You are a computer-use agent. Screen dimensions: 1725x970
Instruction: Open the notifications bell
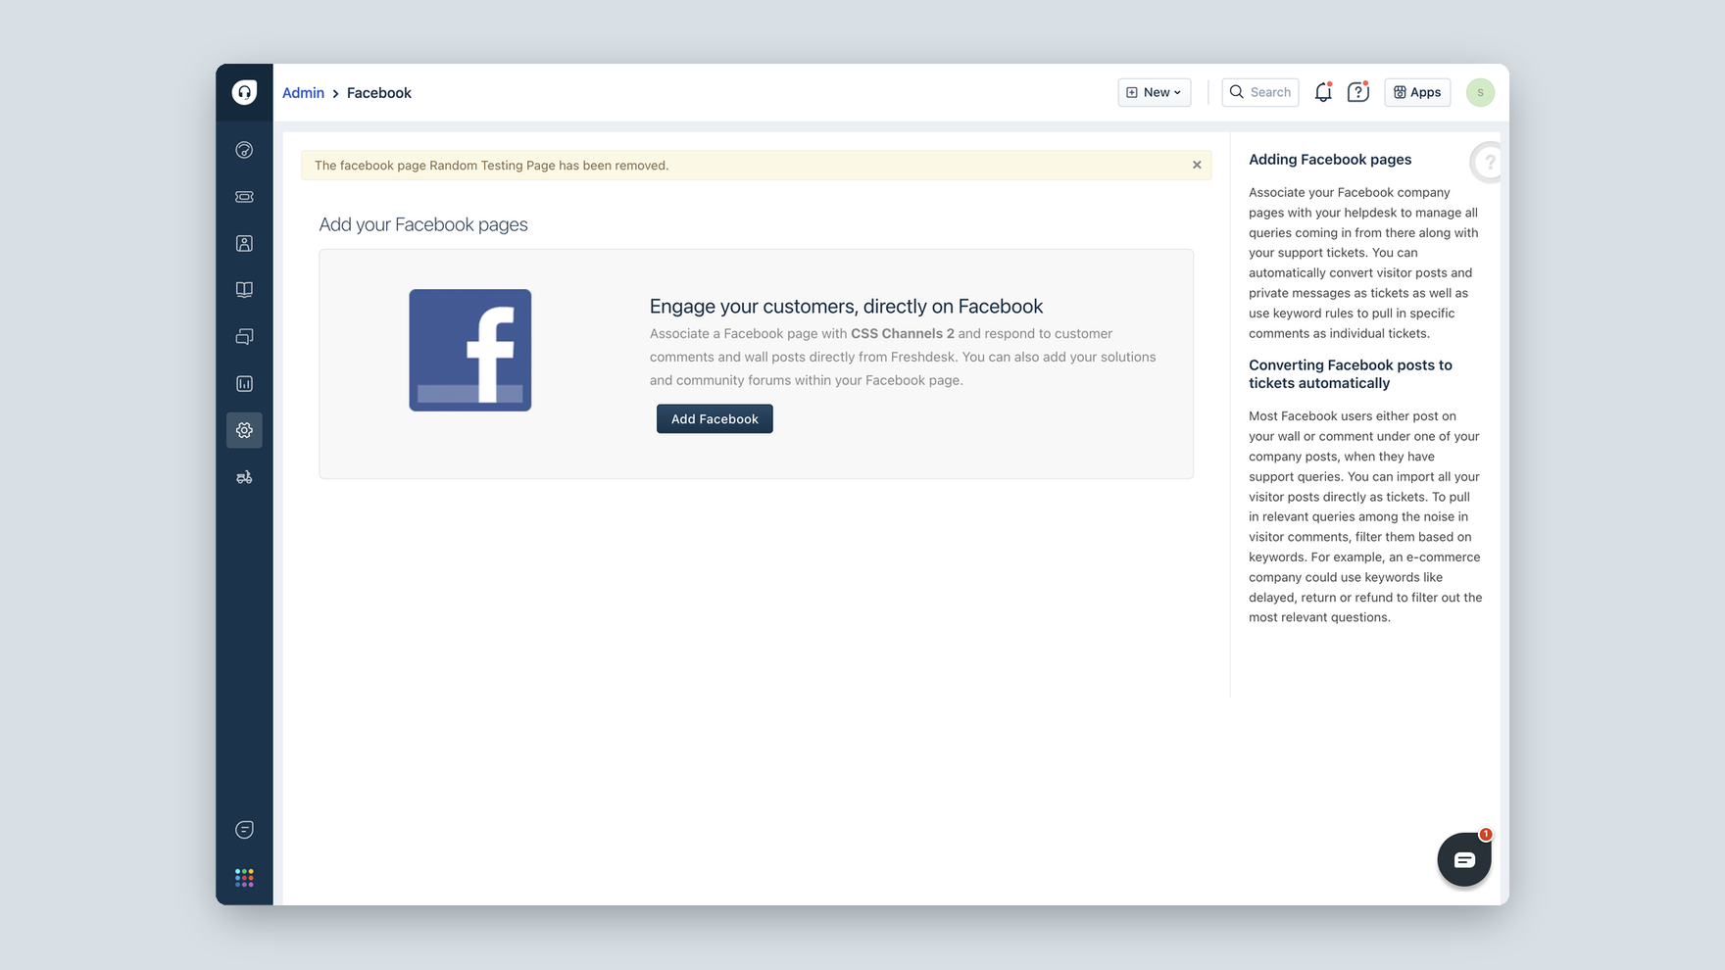coord(1323,92)
